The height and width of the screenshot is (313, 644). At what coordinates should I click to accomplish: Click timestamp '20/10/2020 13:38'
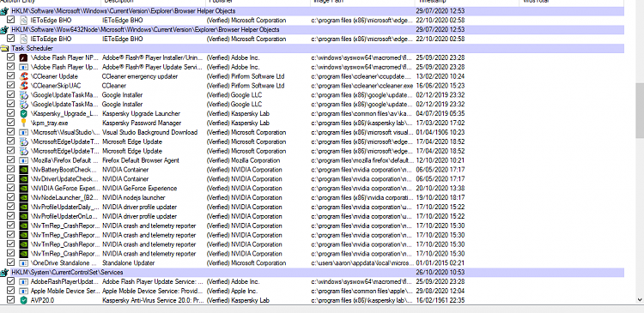440,189
